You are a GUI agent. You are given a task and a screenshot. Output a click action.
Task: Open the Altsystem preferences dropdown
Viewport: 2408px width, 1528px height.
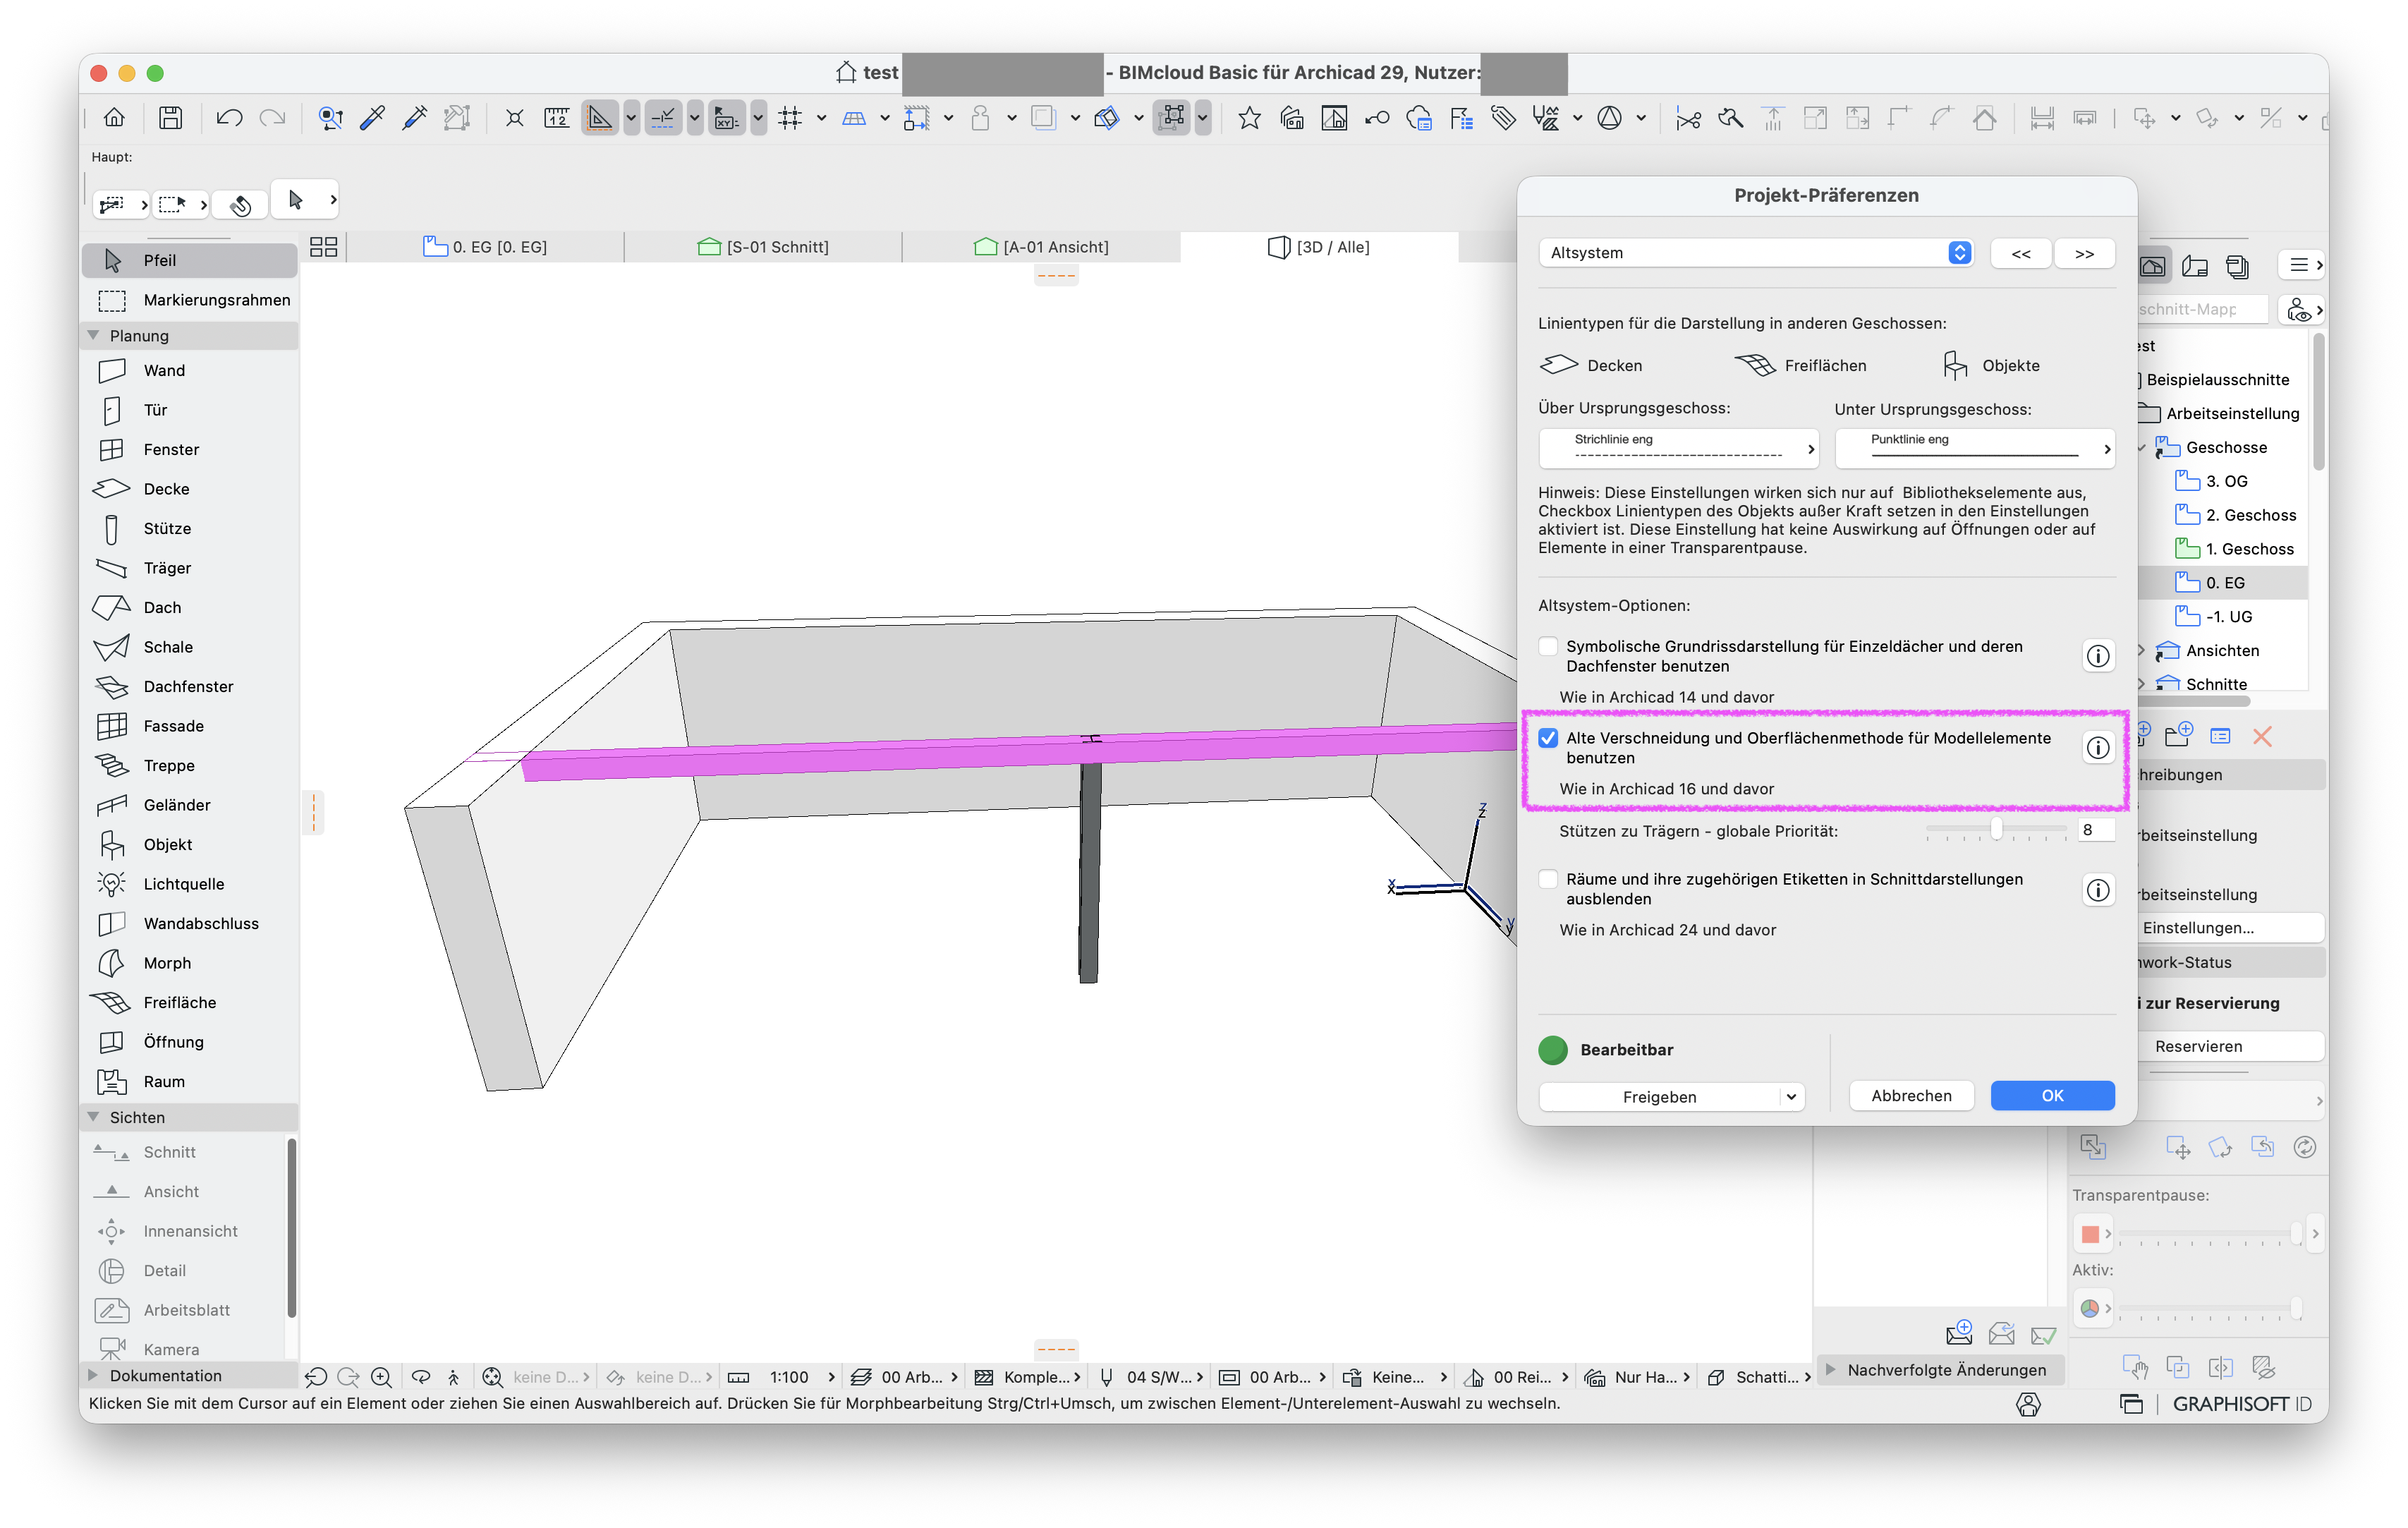pyautogui.click(x=1755, y=253)
